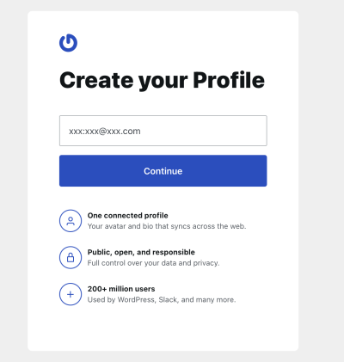Click the padlock privacy circle icon

71,257
